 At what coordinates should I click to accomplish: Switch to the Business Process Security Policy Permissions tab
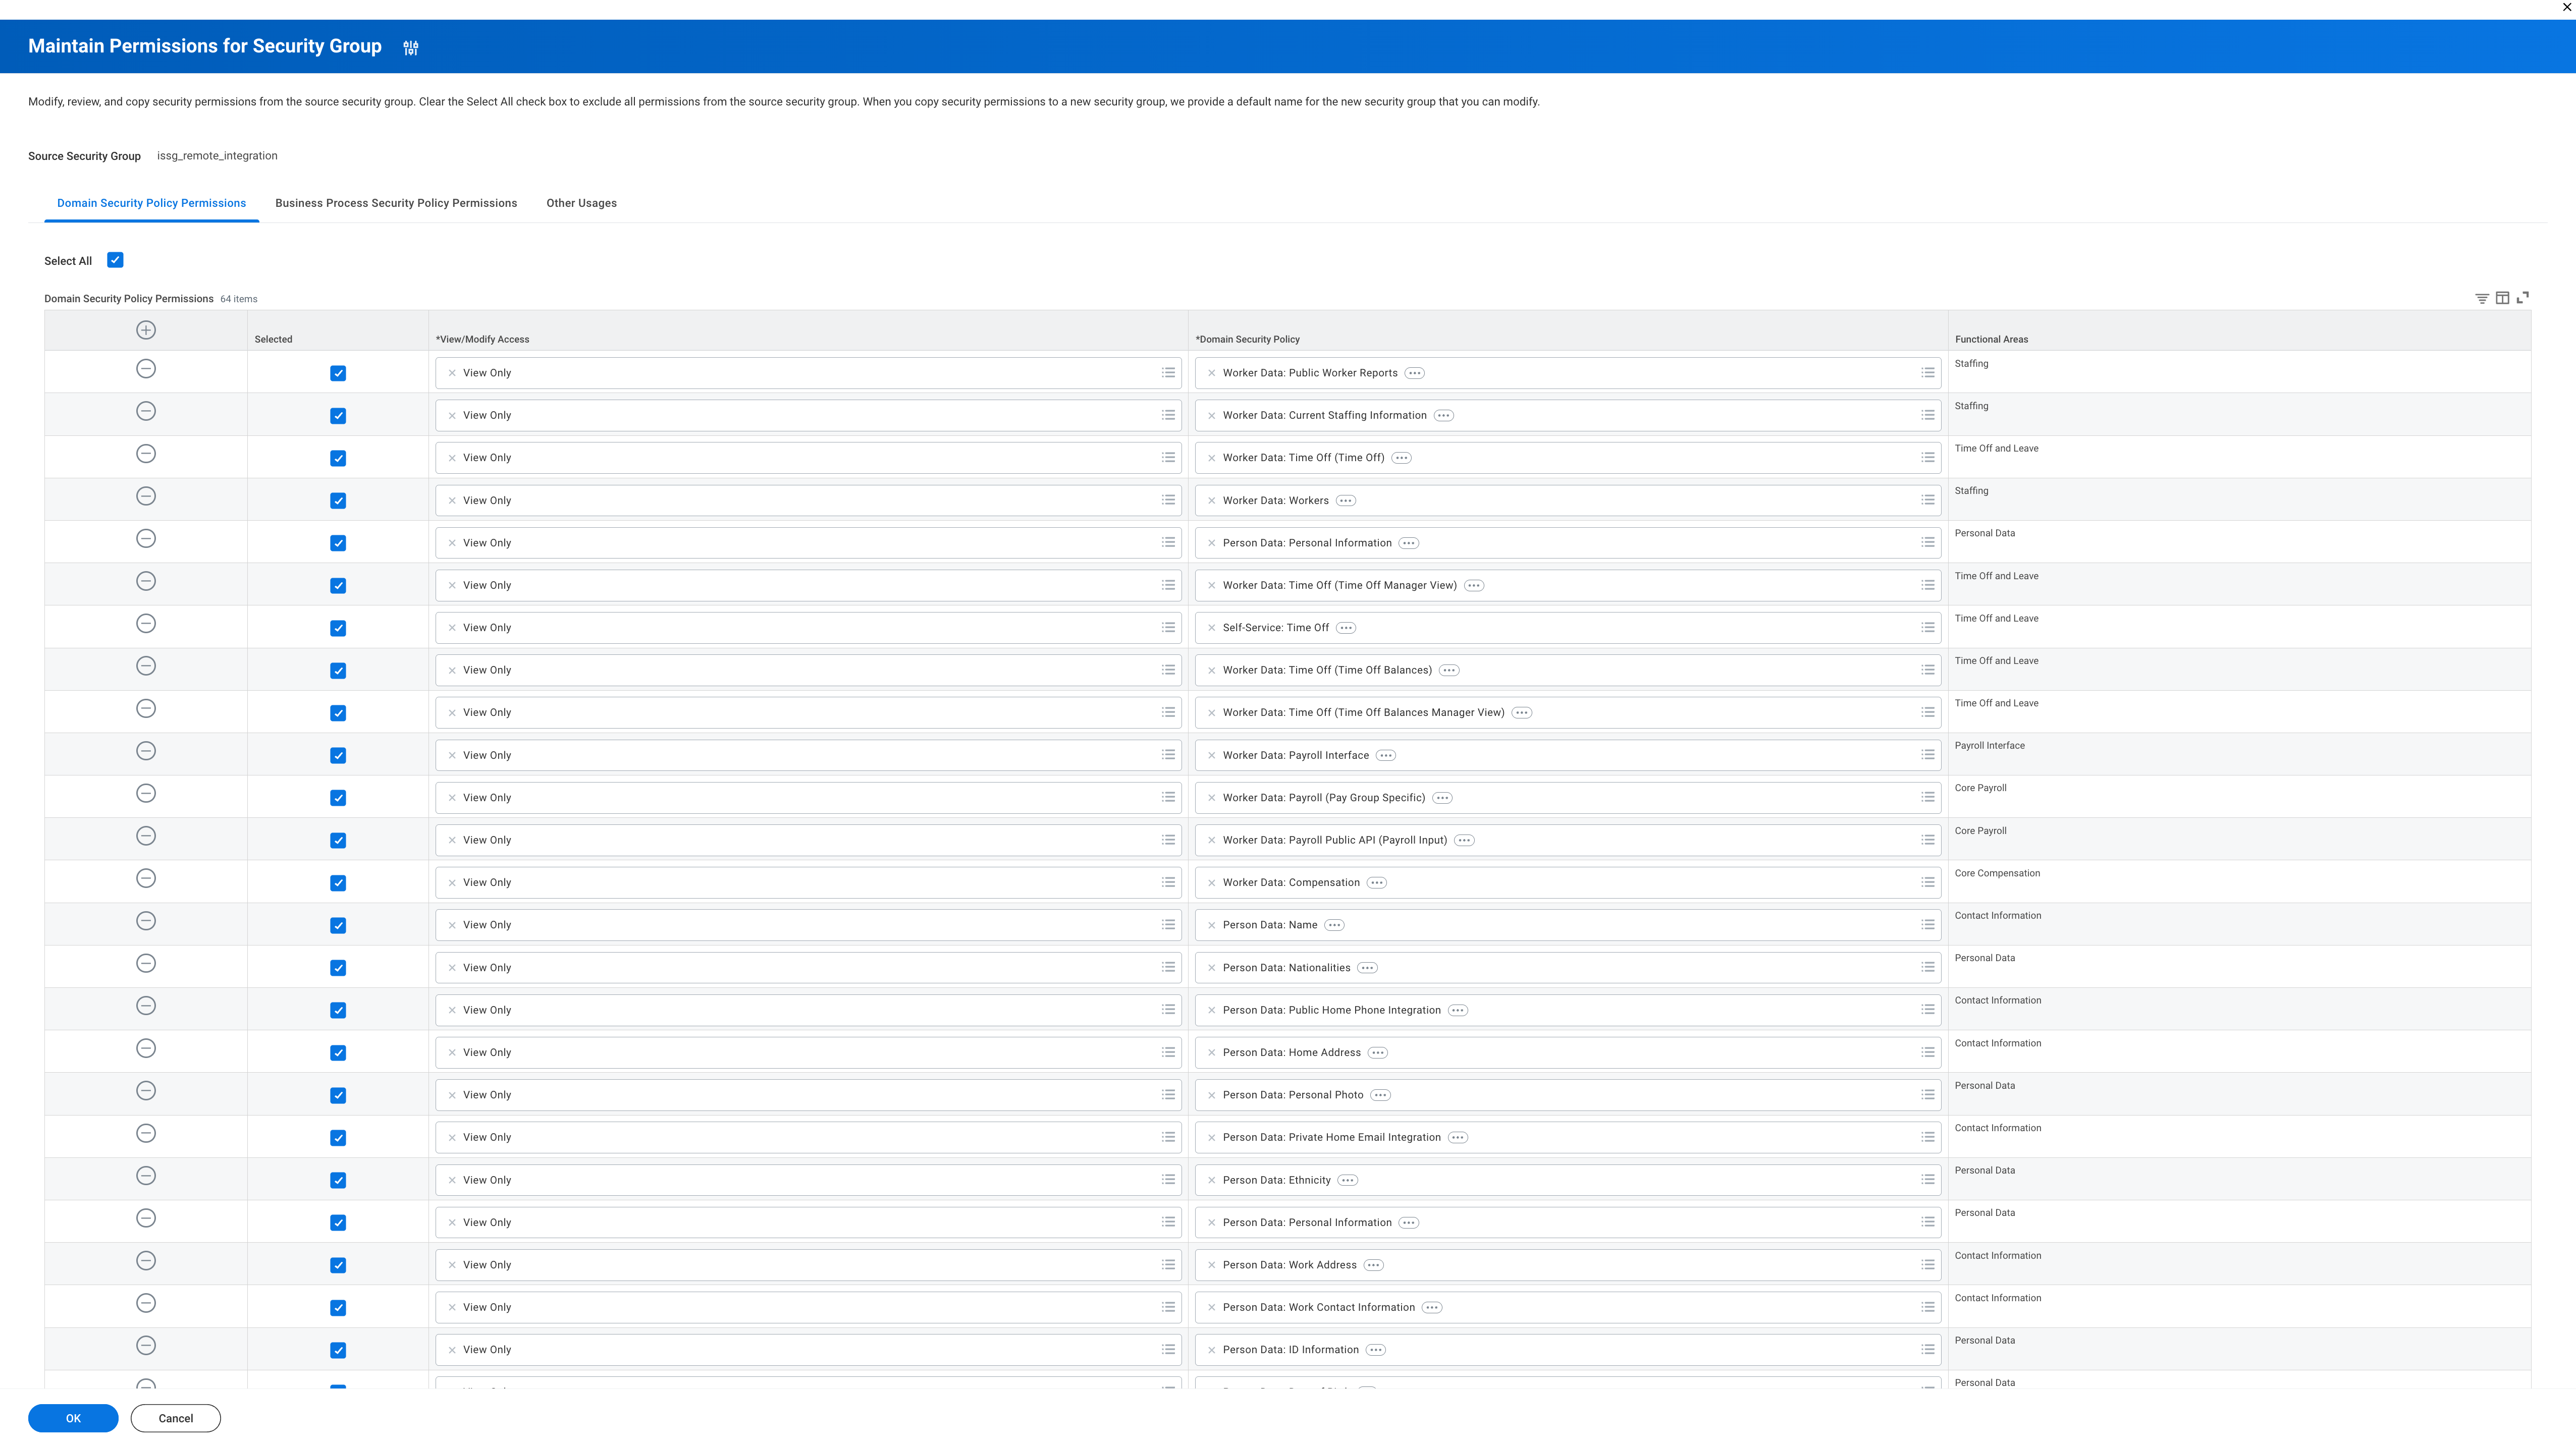click(x=396, y=203)
